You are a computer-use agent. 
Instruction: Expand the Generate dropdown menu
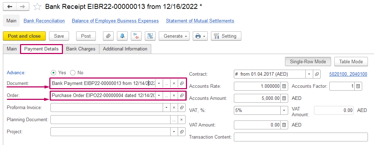(x=176, y=36)
